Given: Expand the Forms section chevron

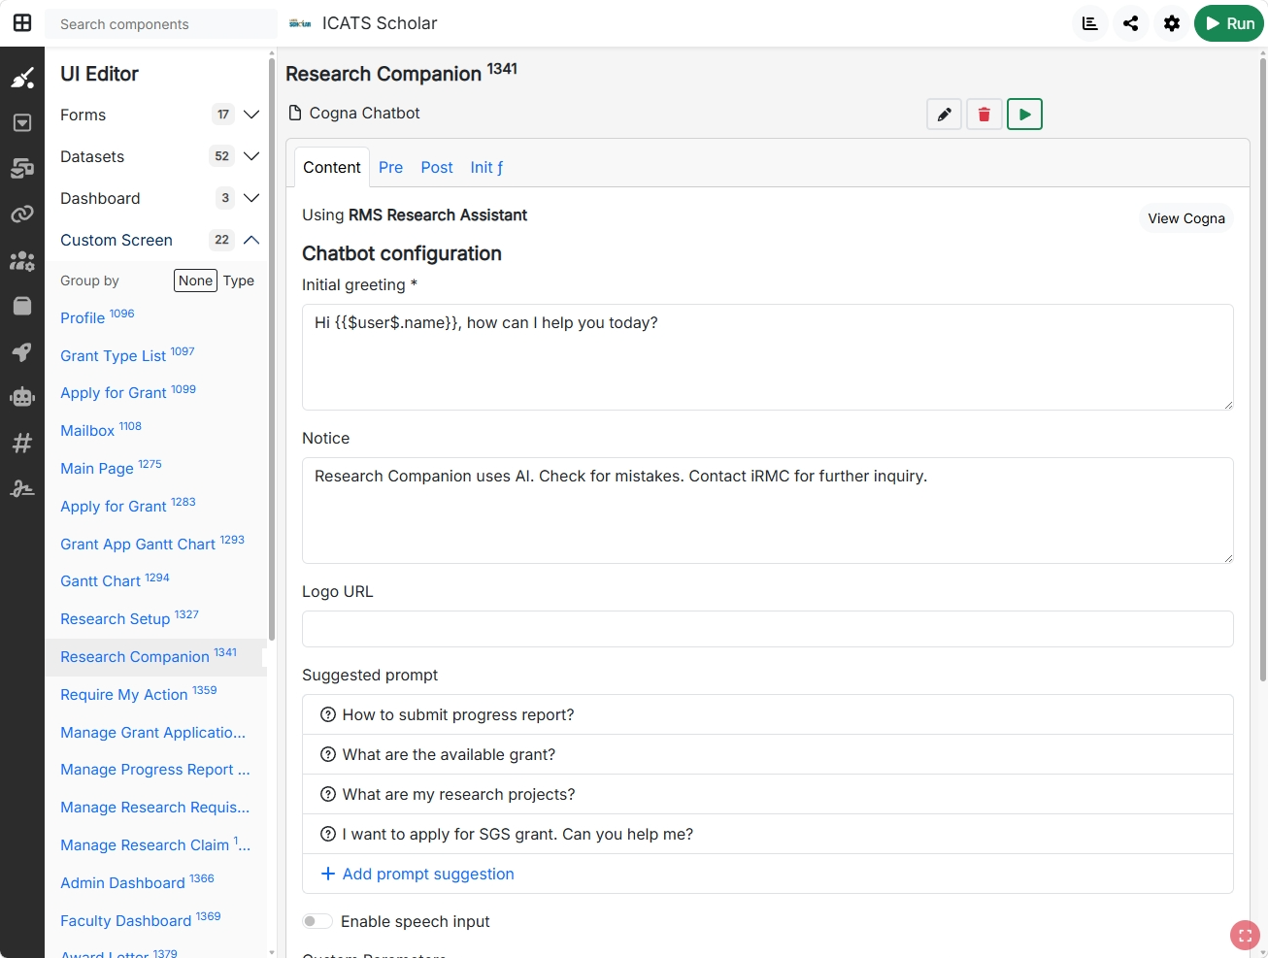Looking at the screenshot, I should tap(251, 115).
